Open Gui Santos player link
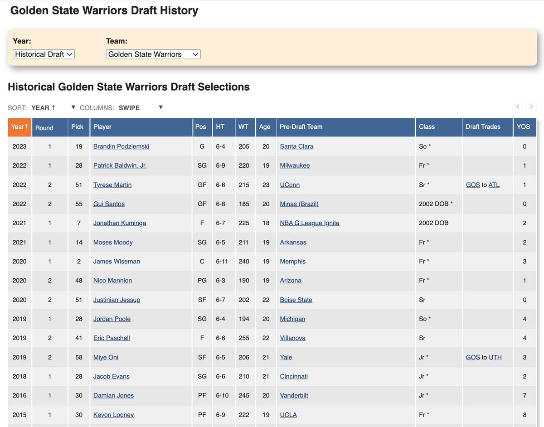Screen dimensions: 544x427 [109, 204]
